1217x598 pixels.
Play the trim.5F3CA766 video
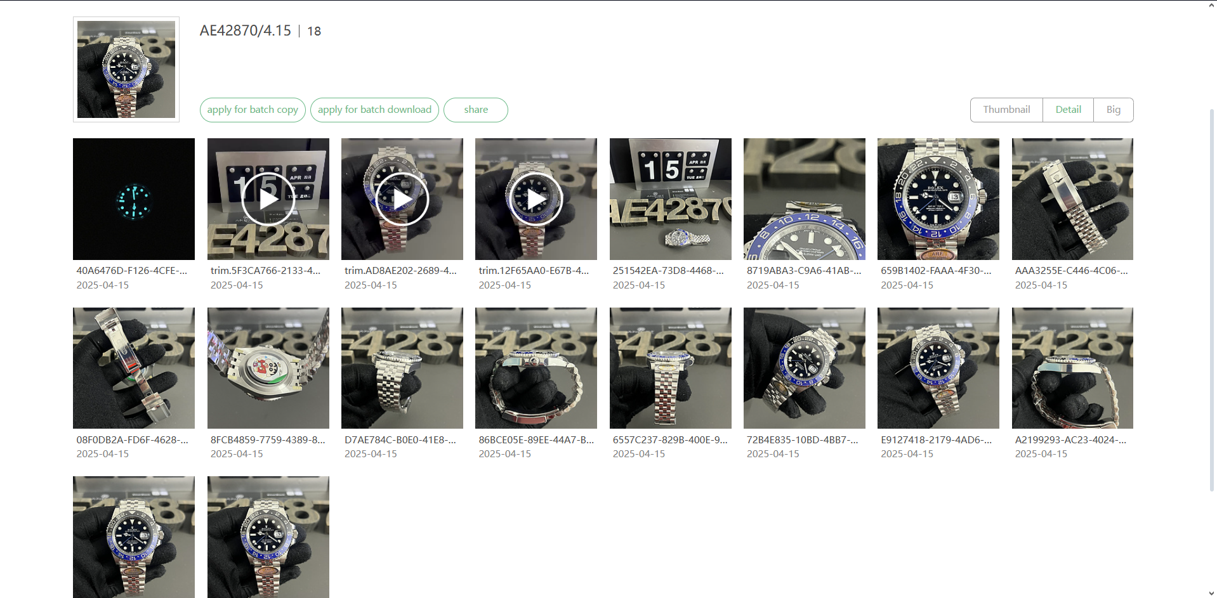pos(268,199)
